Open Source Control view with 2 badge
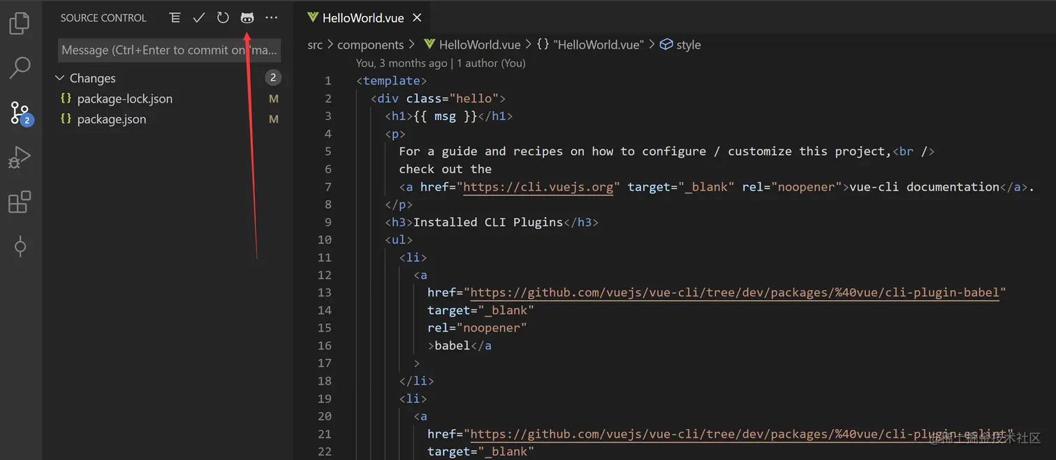Viewport: 1056px width, 460px height. 20,112
